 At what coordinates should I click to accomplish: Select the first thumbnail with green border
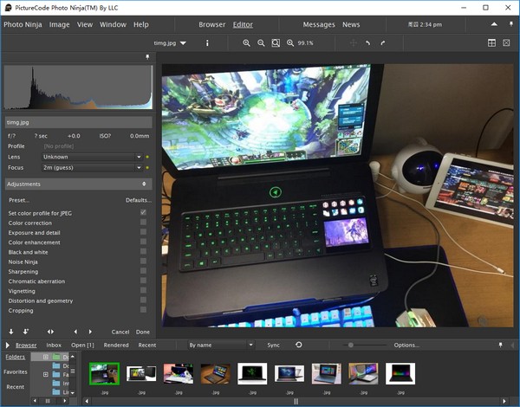click(x=104, y=373)
